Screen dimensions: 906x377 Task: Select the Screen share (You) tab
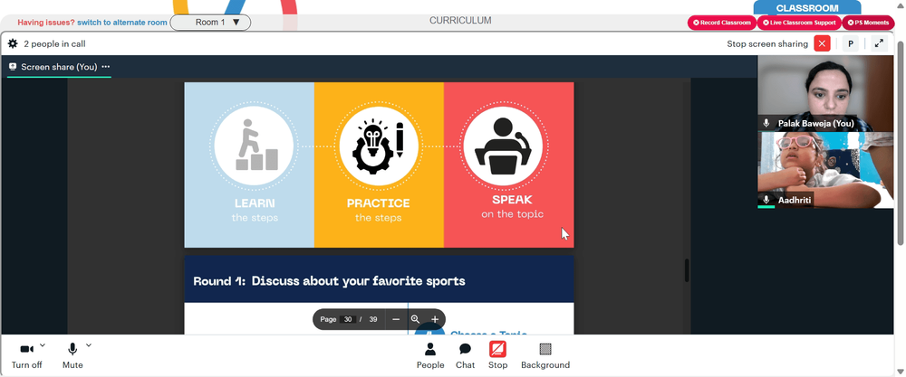(x=59, y=67)
